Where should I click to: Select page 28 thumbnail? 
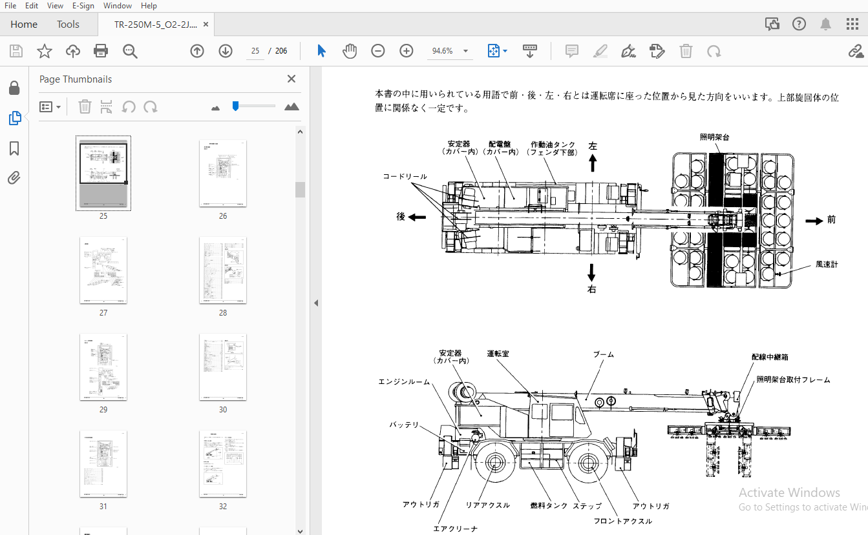tap(223, 270)
